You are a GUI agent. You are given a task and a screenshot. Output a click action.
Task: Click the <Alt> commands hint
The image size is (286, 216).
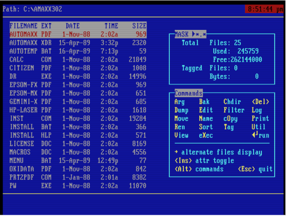pos(199,169)
